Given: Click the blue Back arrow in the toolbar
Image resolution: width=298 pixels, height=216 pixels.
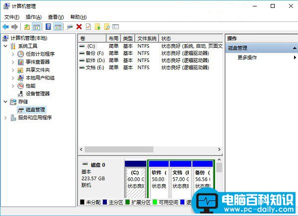Looking at the screenshot, I should pos(5,27).
